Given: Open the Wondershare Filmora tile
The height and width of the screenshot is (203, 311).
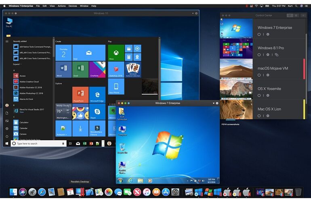Looking at the screenshot, I should point(97,128).
